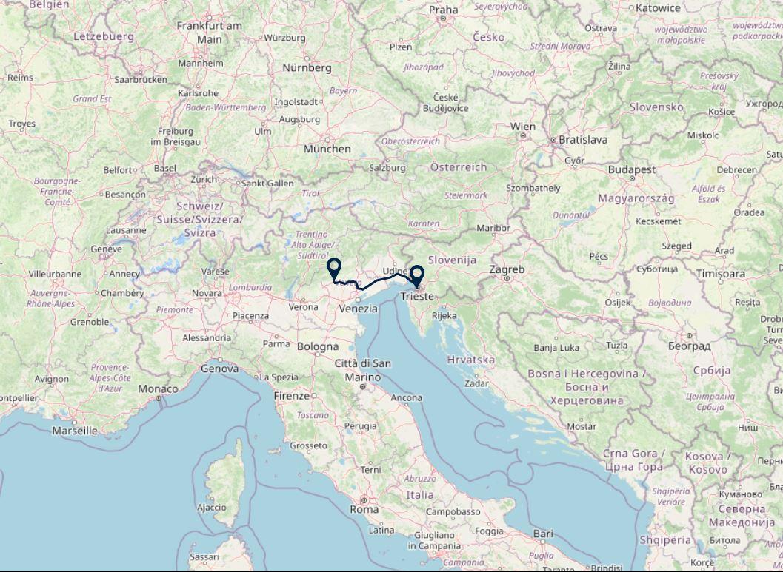The height and width of the screenshot is (572, 783).
Task: Select the Slovenija country label
Action: pyautogui.click(x=452, y=260)
